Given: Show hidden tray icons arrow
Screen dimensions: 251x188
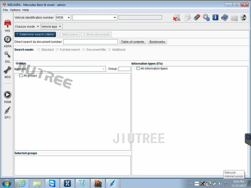Looking at the screenshot, I should click(x=191, y=183).
